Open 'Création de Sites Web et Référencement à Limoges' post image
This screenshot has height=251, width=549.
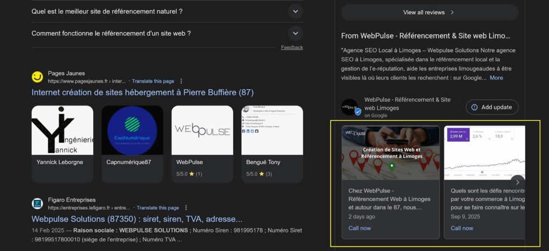coord(390,153)
